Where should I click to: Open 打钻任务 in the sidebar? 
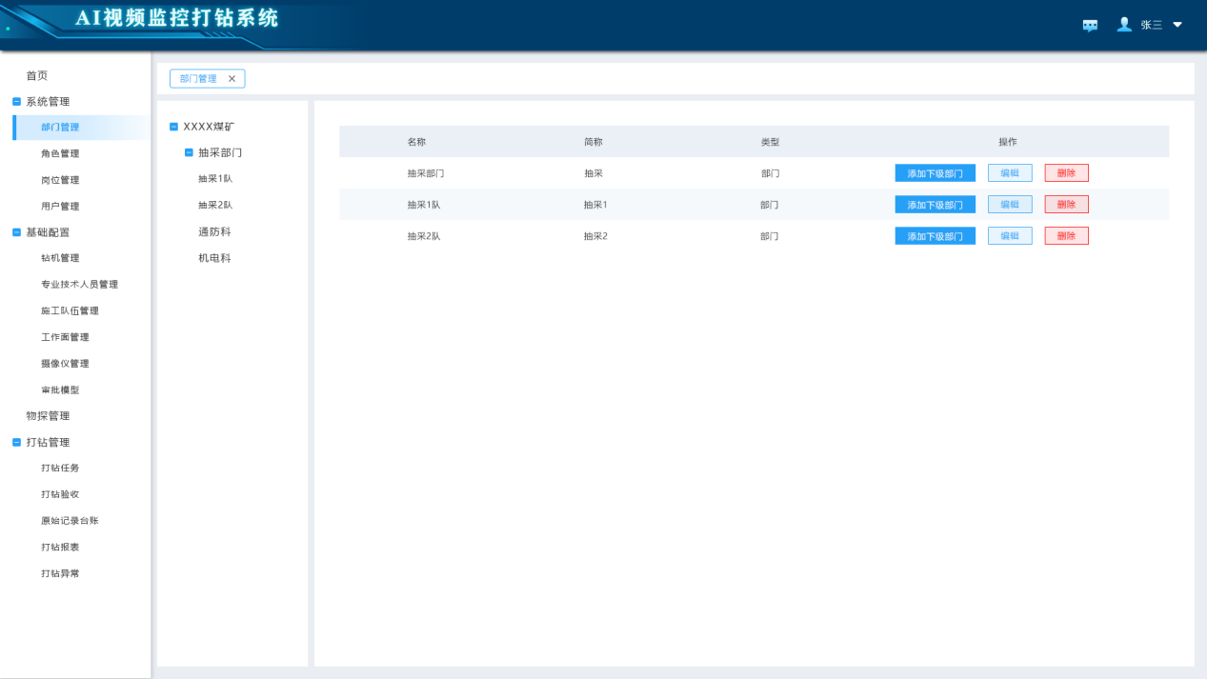click(x=60, y=469)
